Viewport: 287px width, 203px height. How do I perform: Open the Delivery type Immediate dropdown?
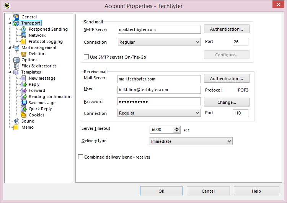pos(191,141)
